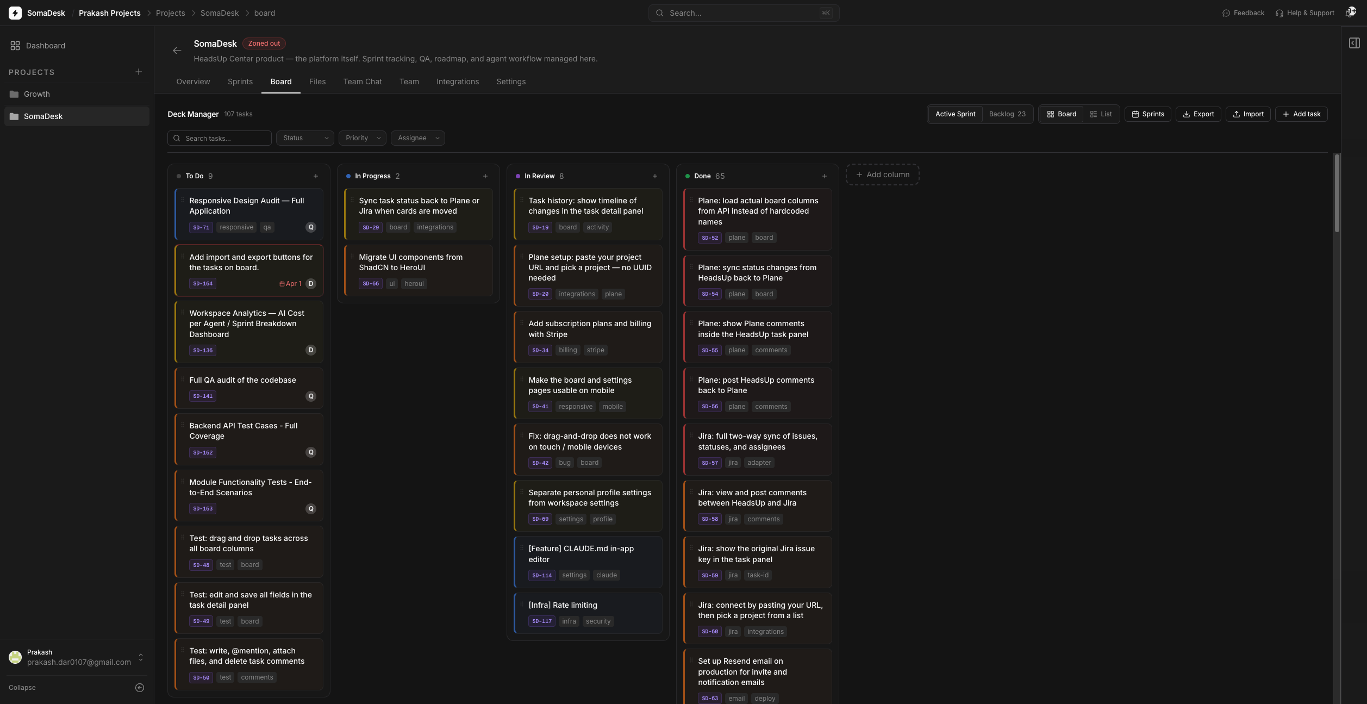
Task: Open the Priority filter dropdown
Action: (x=363, y=138)
